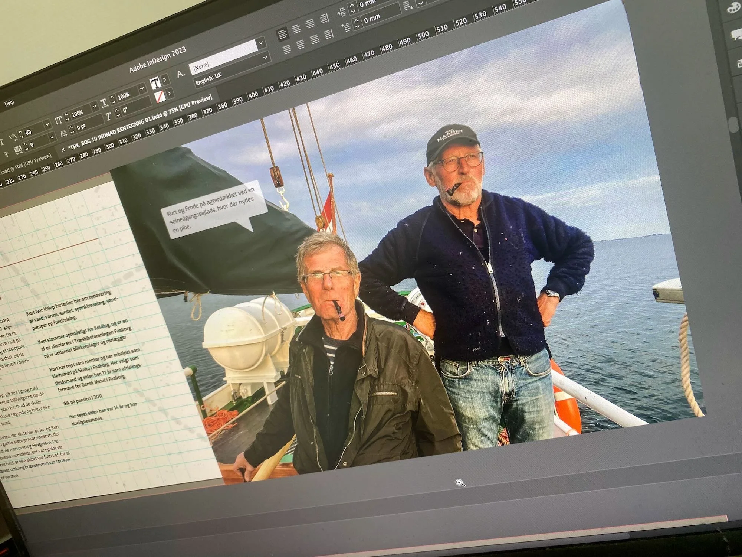Viewport: 742px width, 557px height.
Task: Click the align right paragraph icon
Action: (311, 25)
